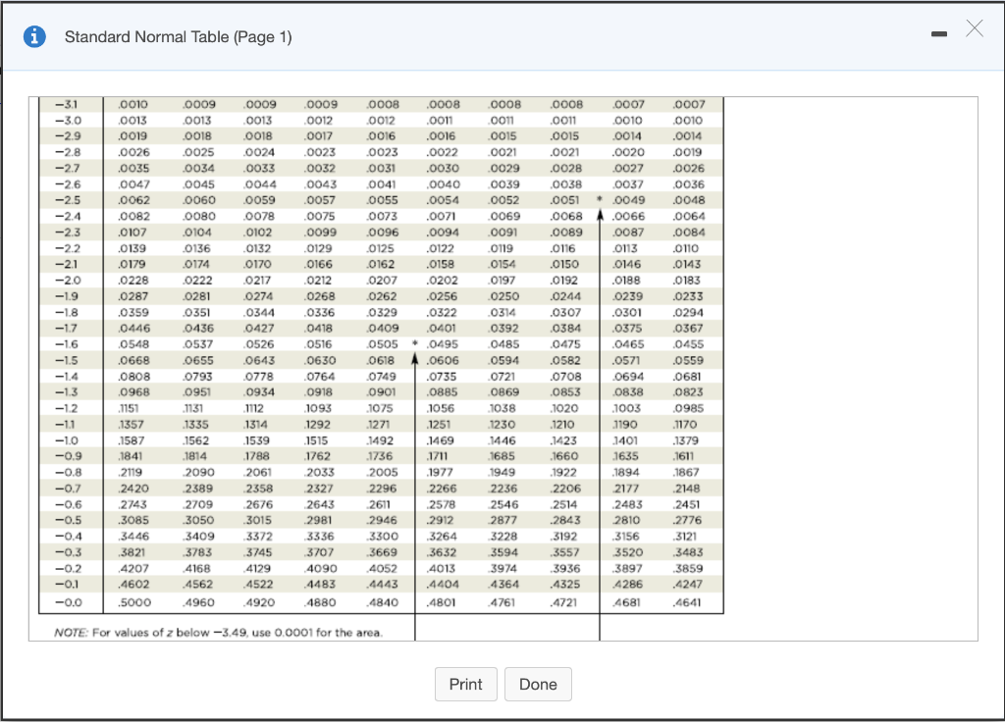Screen dimensions: 1005x722
Task: Click the .4641 table value
Action: pos(687,602)
